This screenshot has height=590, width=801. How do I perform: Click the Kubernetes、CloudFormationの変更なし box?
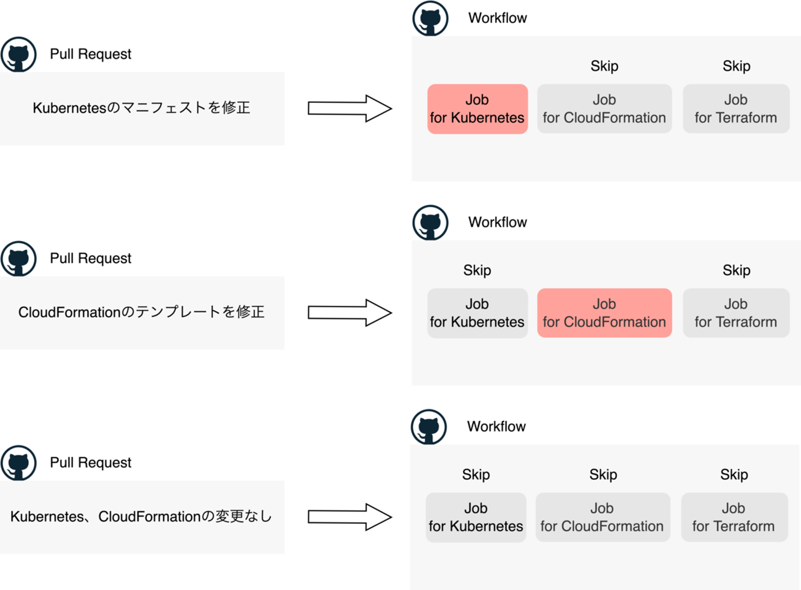(x=142, y=517)
